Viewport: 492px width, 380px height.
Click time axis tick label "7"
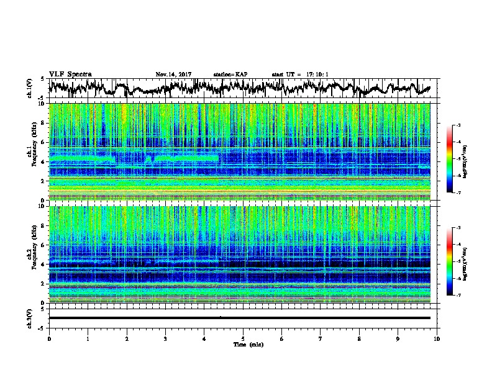click(321, 339)
